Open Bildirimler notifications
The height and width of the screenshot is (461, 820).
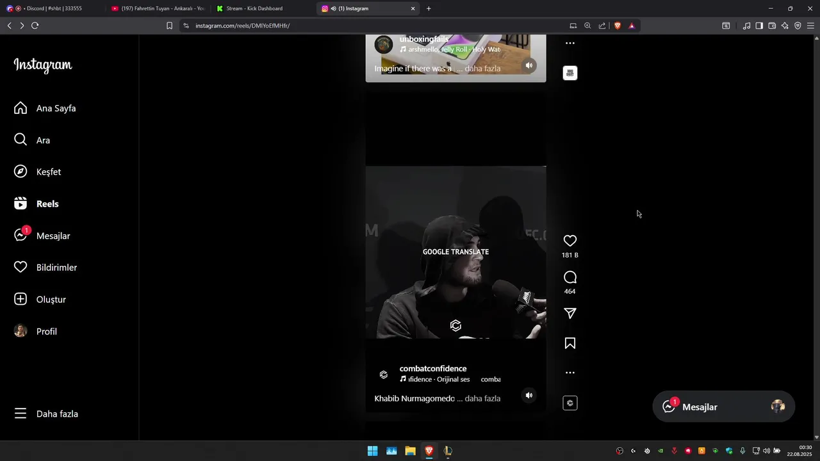click(45, 268)
